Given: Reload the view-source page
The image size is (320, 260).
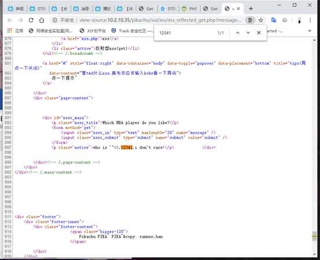Looking at the screenshot, I should (31, 20).
